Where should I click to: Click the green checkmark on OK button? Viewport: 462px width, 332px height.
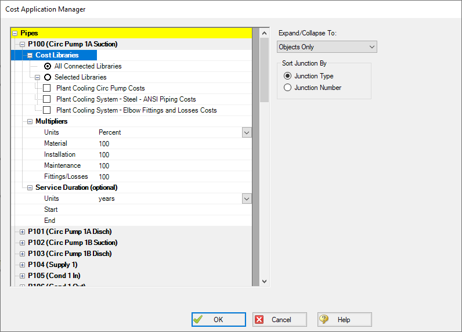(x=198, y=319)
